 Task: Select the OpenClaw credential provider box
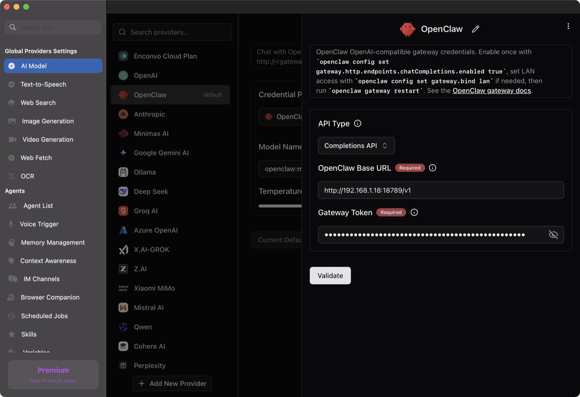pyautogui.click(x=280, y=117)
